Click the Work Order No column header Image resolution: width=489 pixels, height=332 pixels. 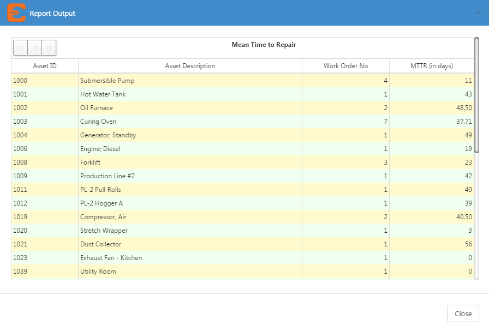pos(345,66)
